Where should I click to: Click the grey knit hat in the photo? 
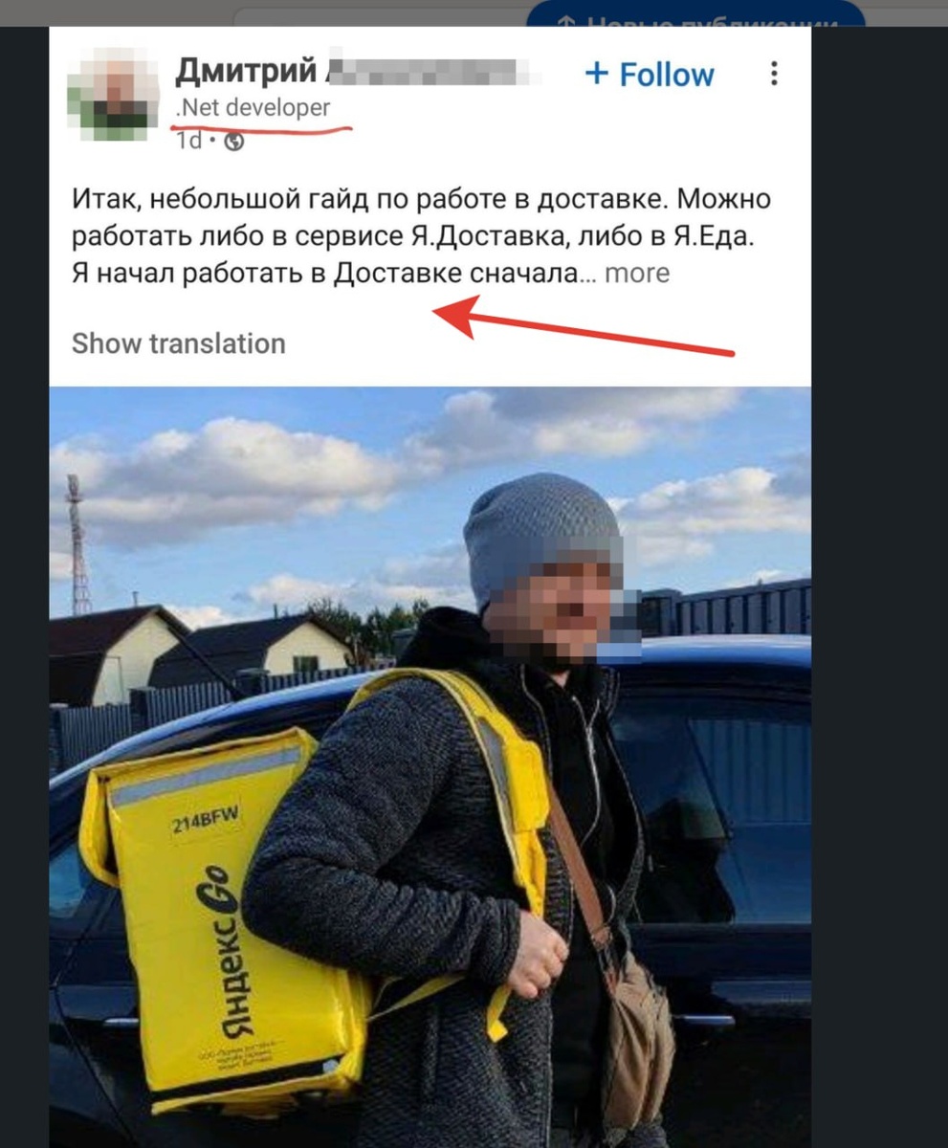pyautogui.click(x=540, y=535)
